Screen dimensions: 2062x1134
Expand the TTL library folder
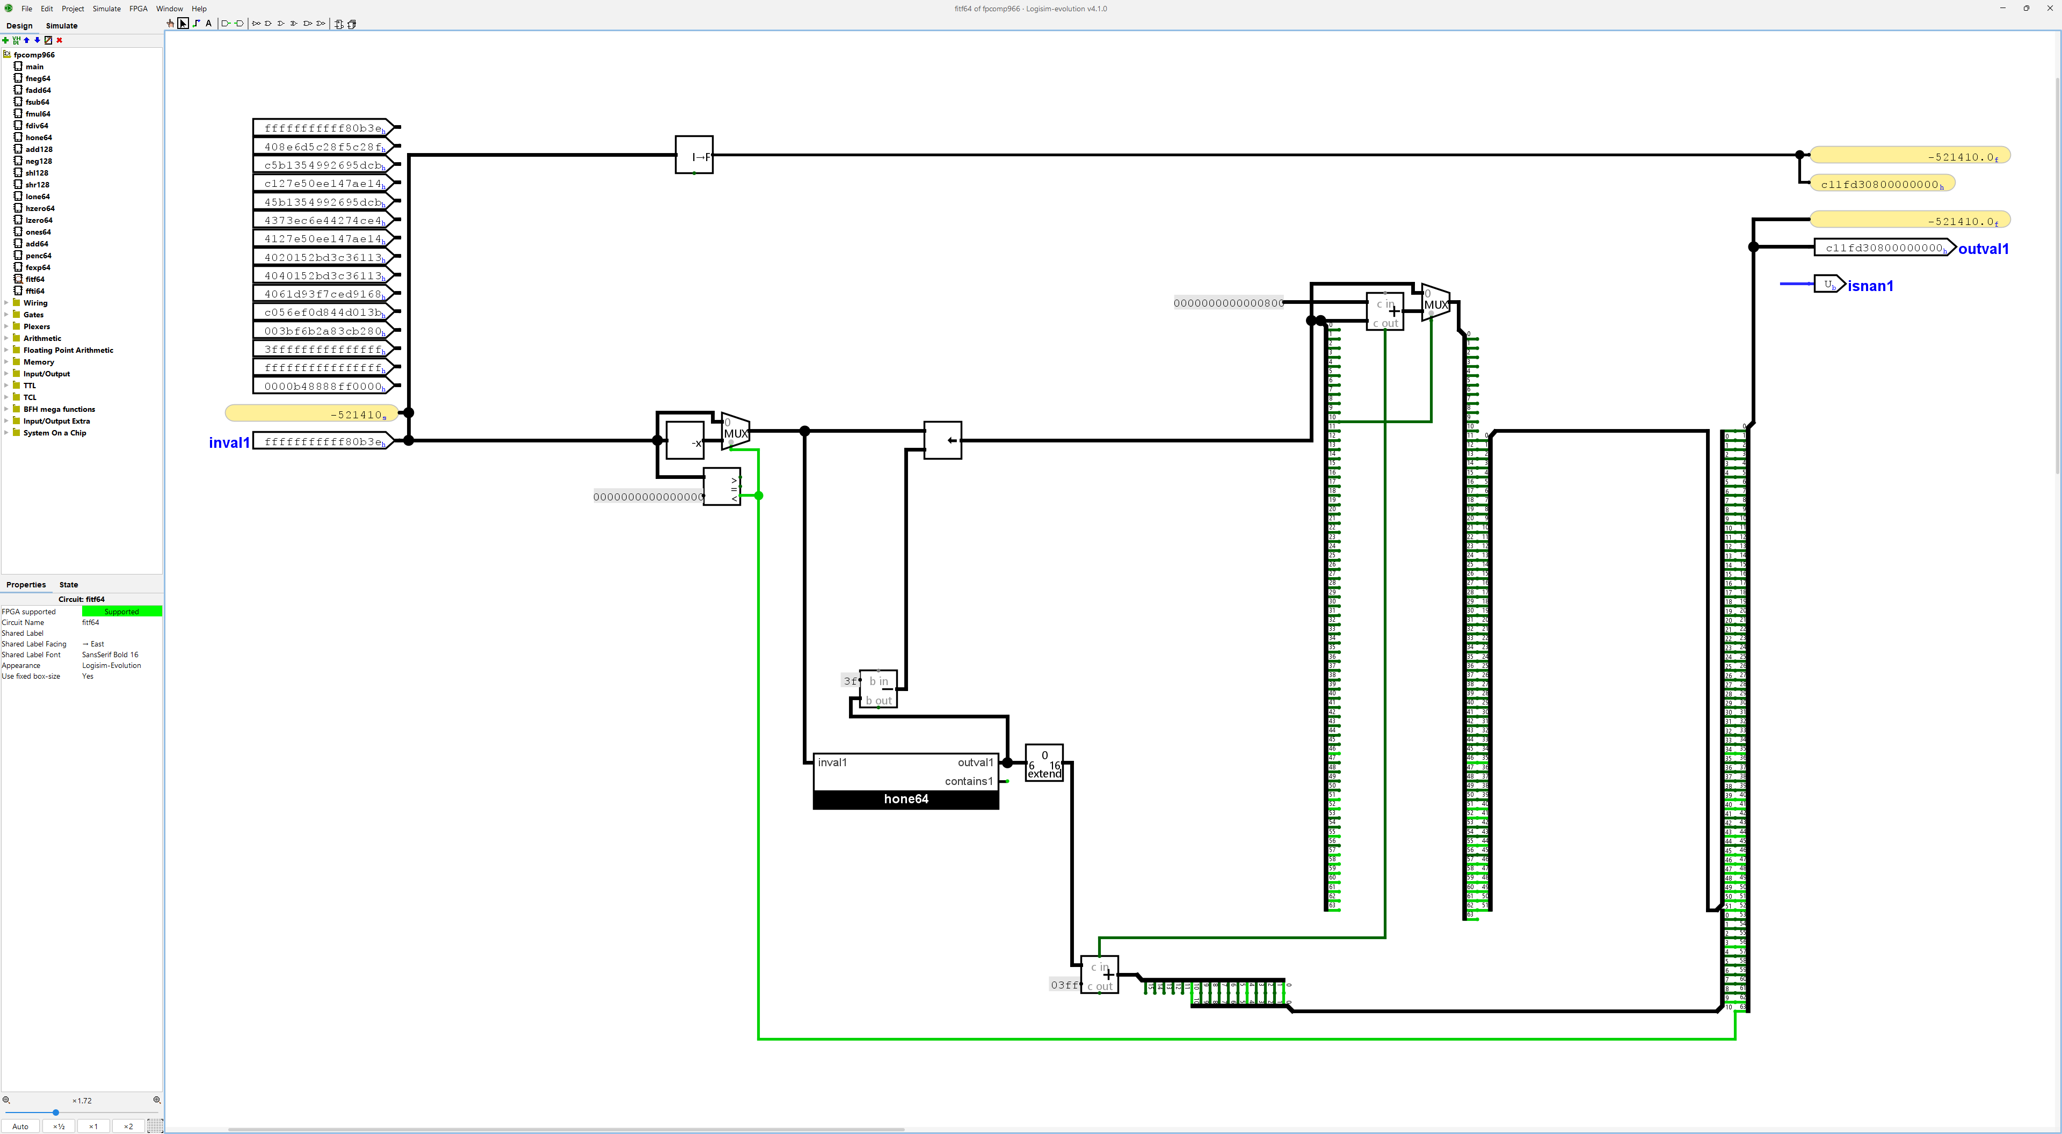[6, 385]
